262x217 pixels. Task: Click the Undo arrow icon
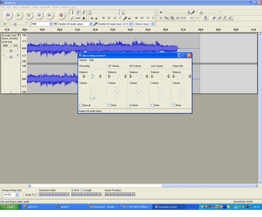tap(191, 18)
